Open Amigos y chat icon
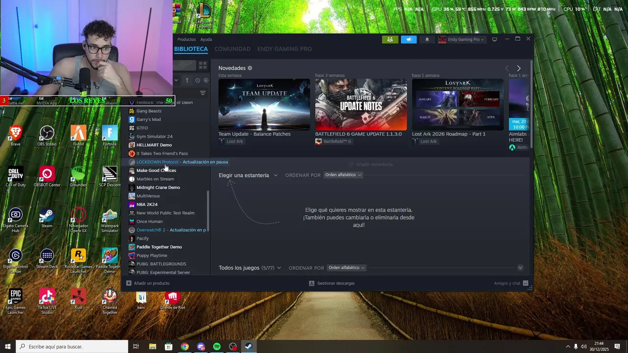The height and width of the screenshot is (353, 628). 525,283
